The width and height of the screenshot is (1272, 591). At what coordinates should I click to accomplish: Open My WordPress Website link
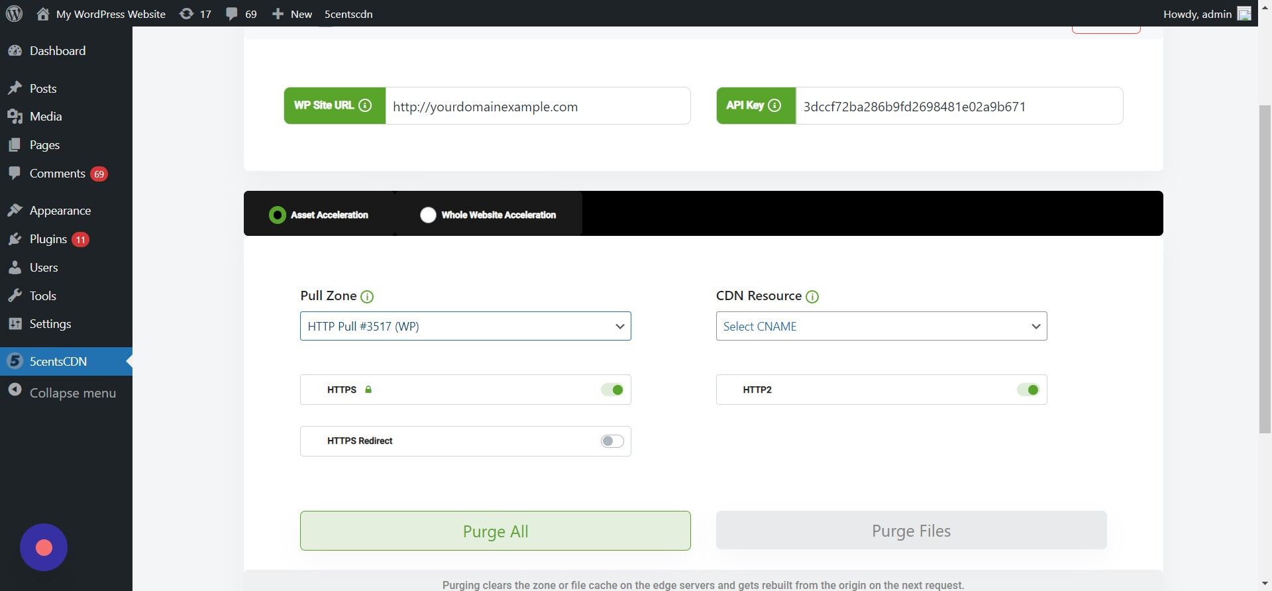pyautogui.click(x=111, y=14)
